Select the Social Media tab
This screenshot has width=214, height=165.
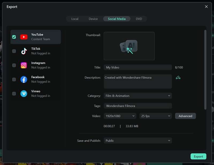[117, 19]
